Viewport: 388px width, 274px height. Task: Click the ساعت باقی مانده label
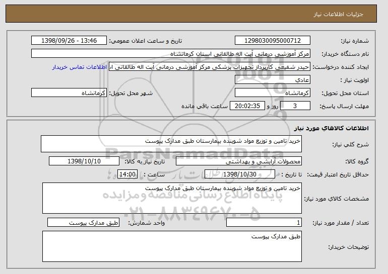point(205,106)
